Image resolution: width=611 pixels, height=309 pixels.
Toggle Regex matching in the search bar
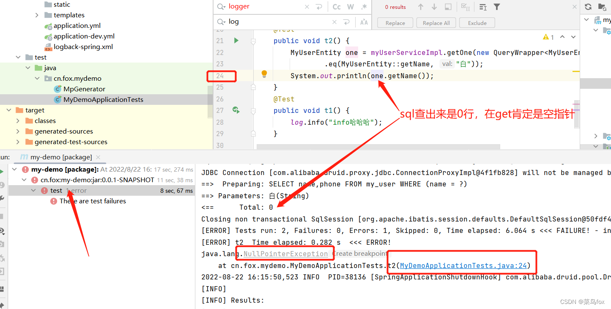click(x=364, y=7)
